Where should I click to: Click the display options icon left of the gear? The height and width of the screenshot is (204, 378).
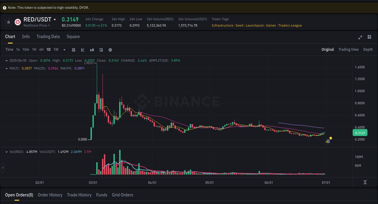point(101,50)
